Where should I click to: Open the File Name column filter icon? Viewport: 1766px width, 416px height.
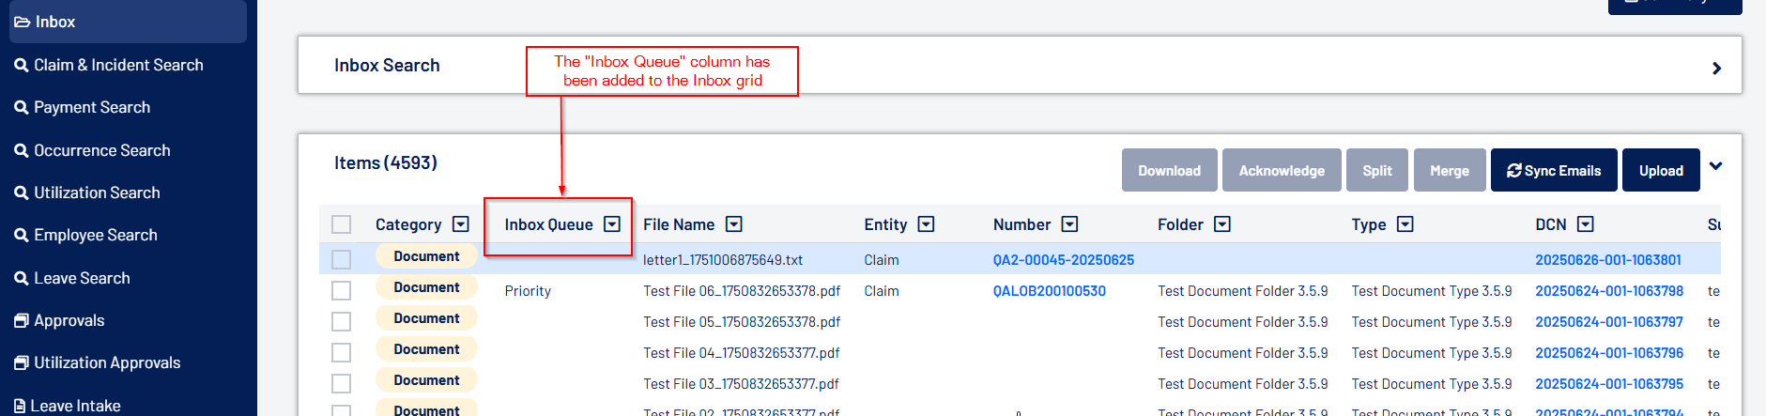point(734,224)
